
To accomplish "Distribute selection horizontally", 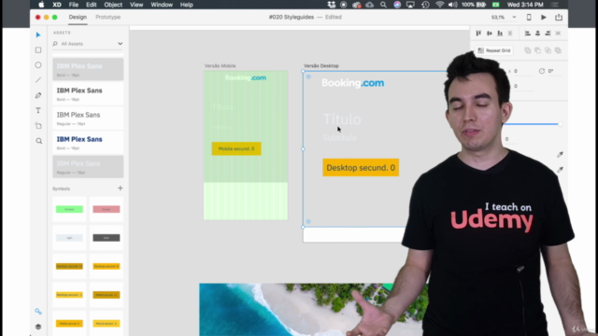I will coord(558,34).
